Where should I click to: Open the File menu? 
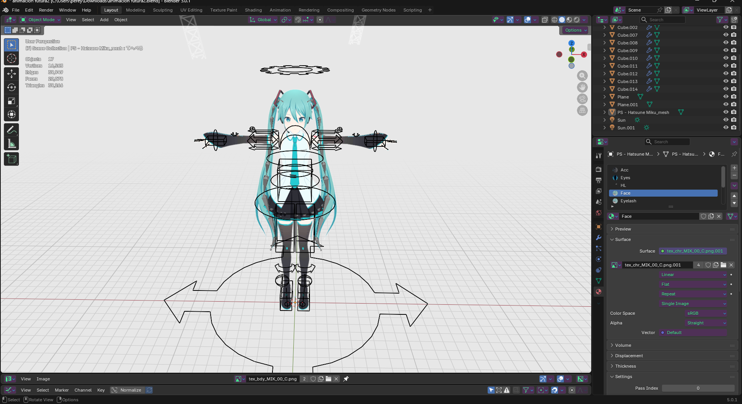click(15, 10)
